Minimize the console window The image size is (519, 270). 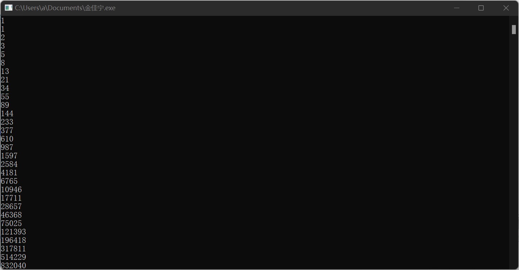tap(457, 8)
